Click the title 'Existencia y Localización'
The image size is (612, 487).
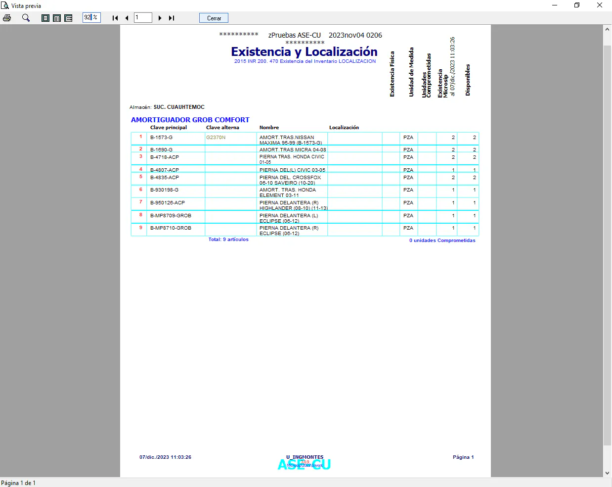pyautogui.click(x=304, y=51)
